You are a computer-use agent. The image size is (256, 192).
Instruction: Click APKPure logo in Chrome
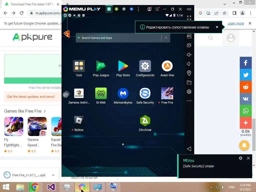point(32,37)
